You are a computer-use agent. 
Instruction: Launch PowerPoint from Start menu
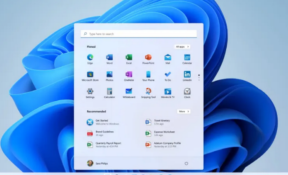click(x=148, y=59)
